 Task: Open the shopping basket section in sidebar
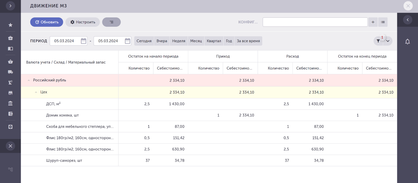pyautogui.click(x=10, y=62)
